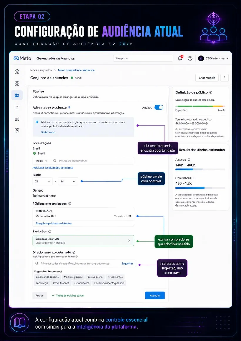The width and height of the screenshot is (241, 341).
Task: Click the Avançar button
Action: [x=155, y=296]
